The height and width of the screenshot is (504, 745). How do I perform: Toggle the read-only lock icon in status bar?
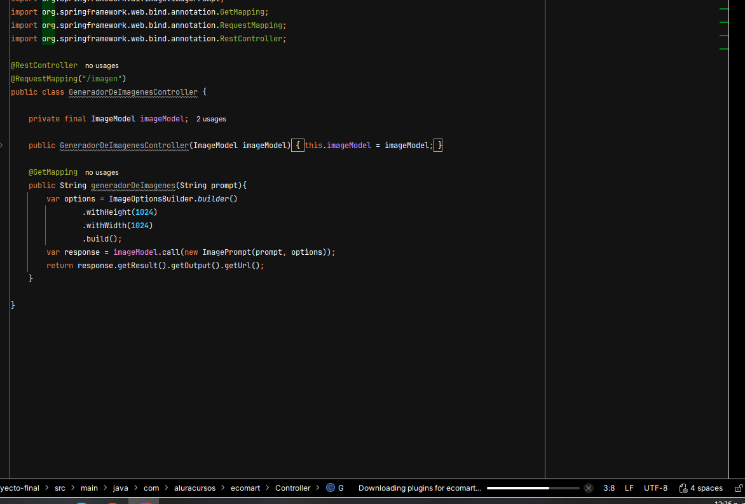click(x=739, y=488)
